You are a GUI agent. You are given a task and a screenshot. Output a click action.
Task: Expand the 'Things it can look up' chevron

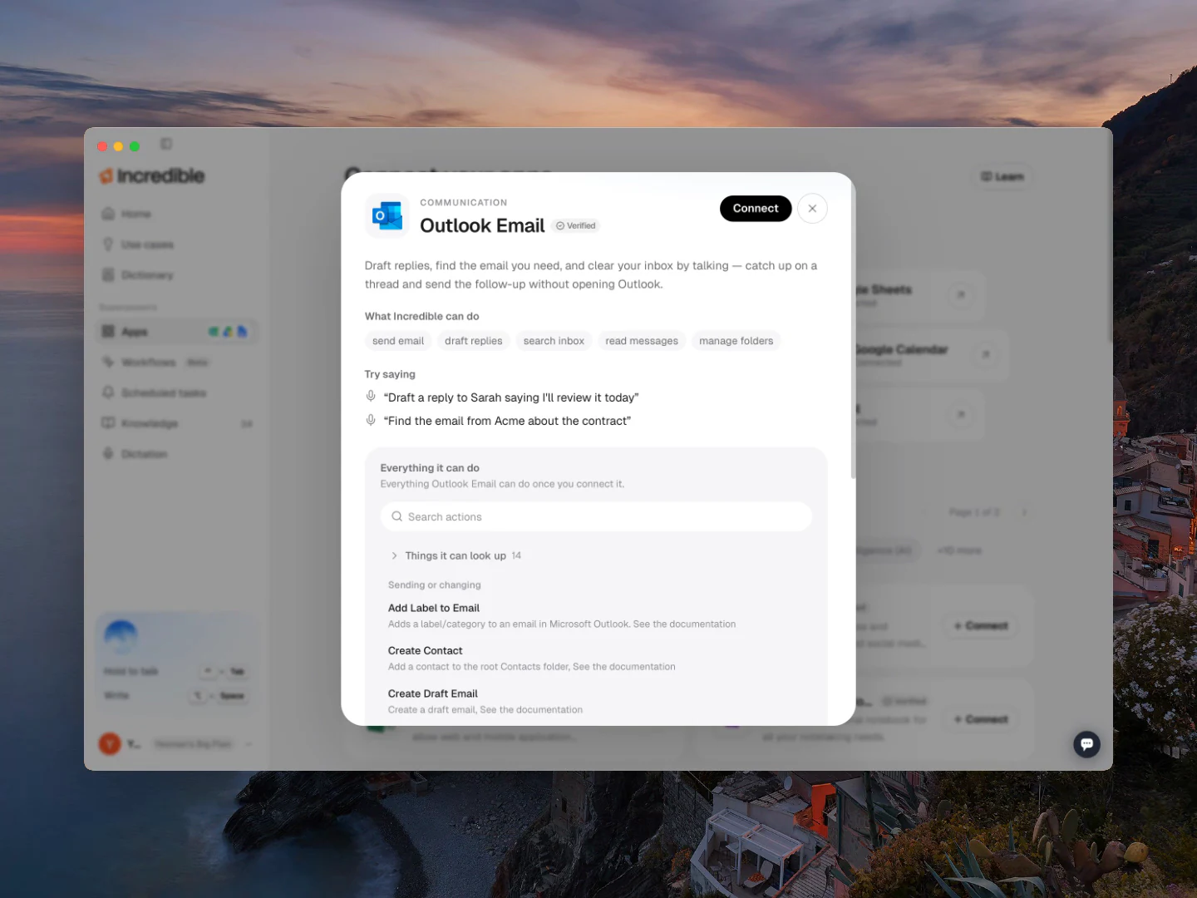pyautogui.click(x=394, y=555)
